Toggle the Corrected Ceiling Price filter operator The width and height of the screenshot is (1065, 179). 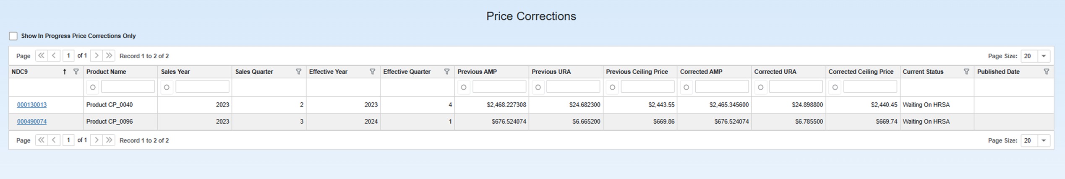click(835, 87)
